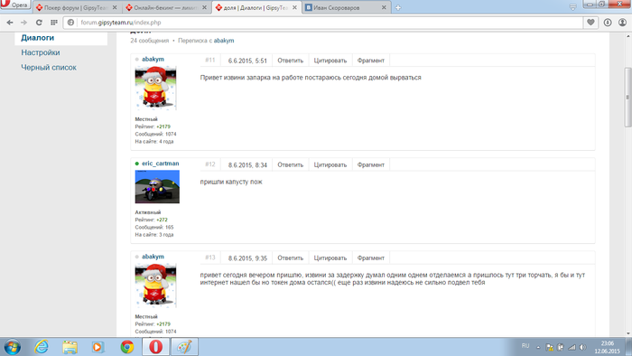Switch to the Opera taskbar button

155,347
